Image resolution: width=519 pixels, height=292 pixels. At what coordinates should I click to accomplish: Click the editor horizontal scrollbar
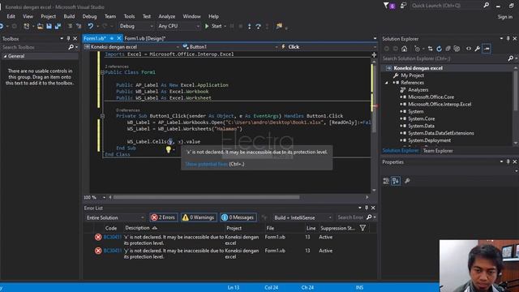pos(206,197)
